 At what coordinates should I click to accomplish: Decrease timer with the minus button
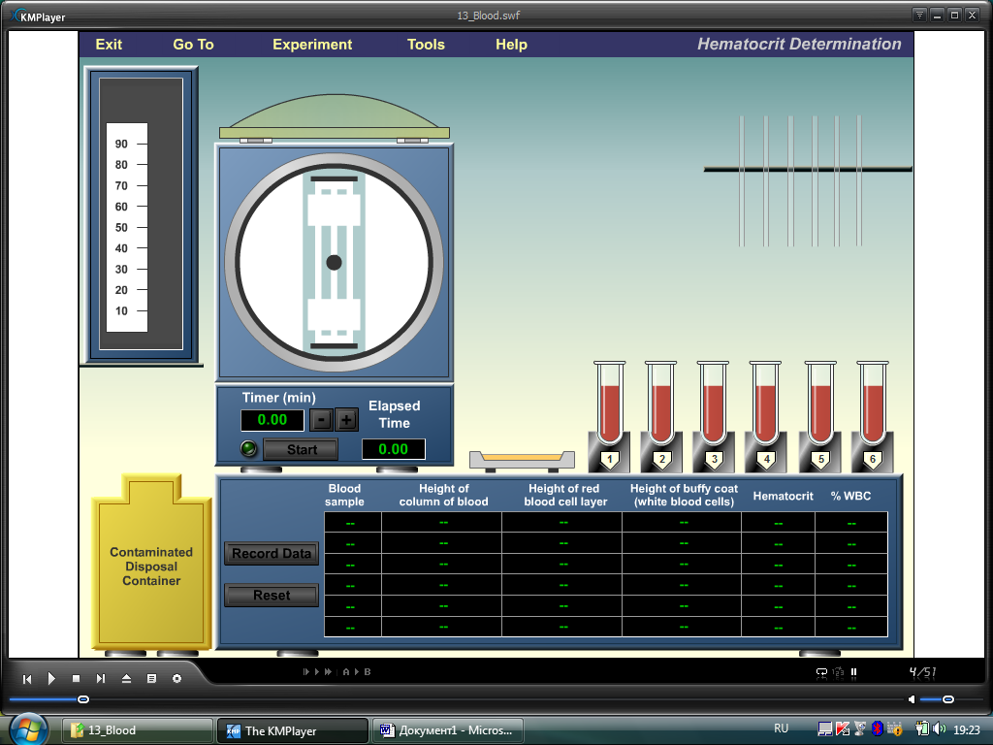pos(321,420)
